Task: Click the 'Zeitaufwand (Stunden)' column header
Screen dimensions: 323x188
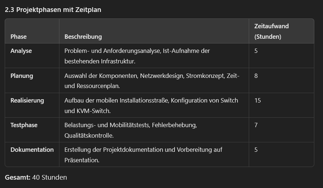Action: tap(272, 31)
